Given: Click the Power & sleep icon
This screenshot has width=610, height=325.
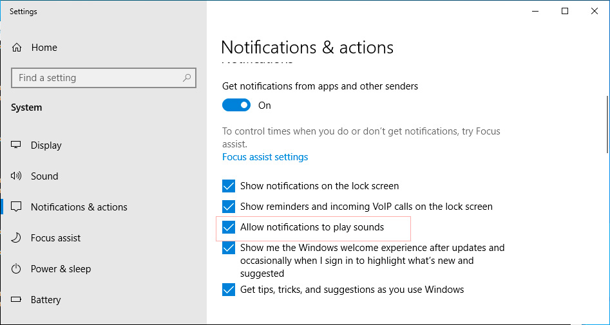Looking at the screenshot, I should pyautogui.click(x=16, y=268).
